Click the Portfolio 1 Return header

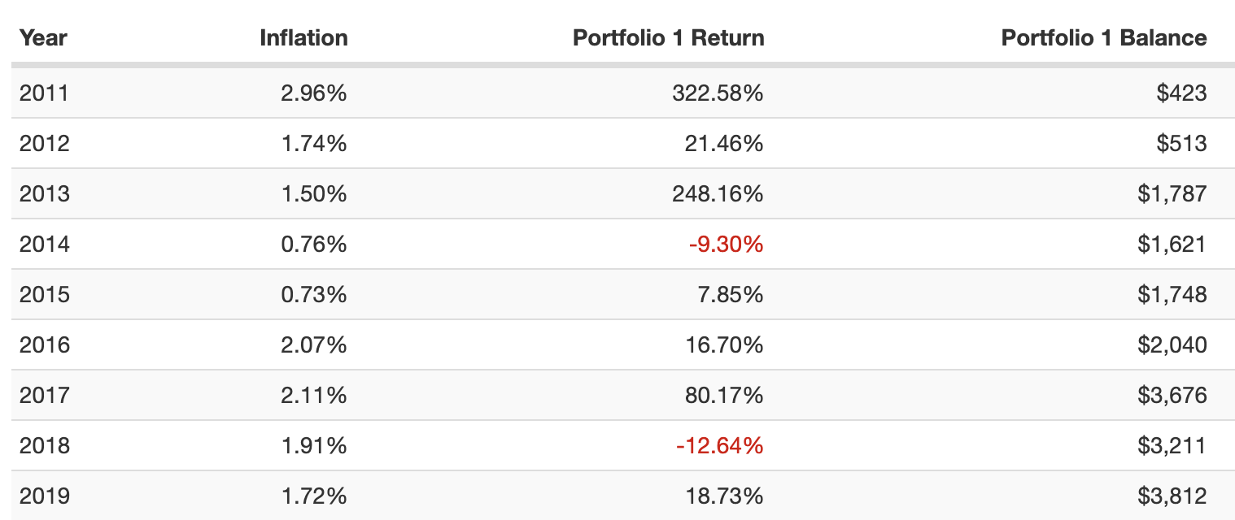668,37
